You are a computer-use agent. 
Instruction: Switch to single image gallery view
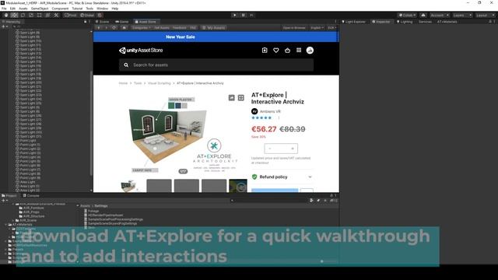[232, 98]
